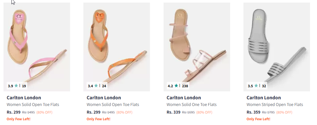Screen dimensions: 317x125
Task: Select the 238 reviews count badge
Action: [x=185, y=86]
